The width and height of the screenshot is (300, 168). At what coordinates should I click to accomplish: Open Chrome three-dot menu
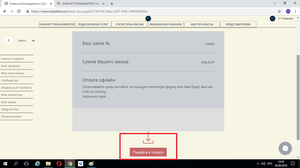(295, 11)
